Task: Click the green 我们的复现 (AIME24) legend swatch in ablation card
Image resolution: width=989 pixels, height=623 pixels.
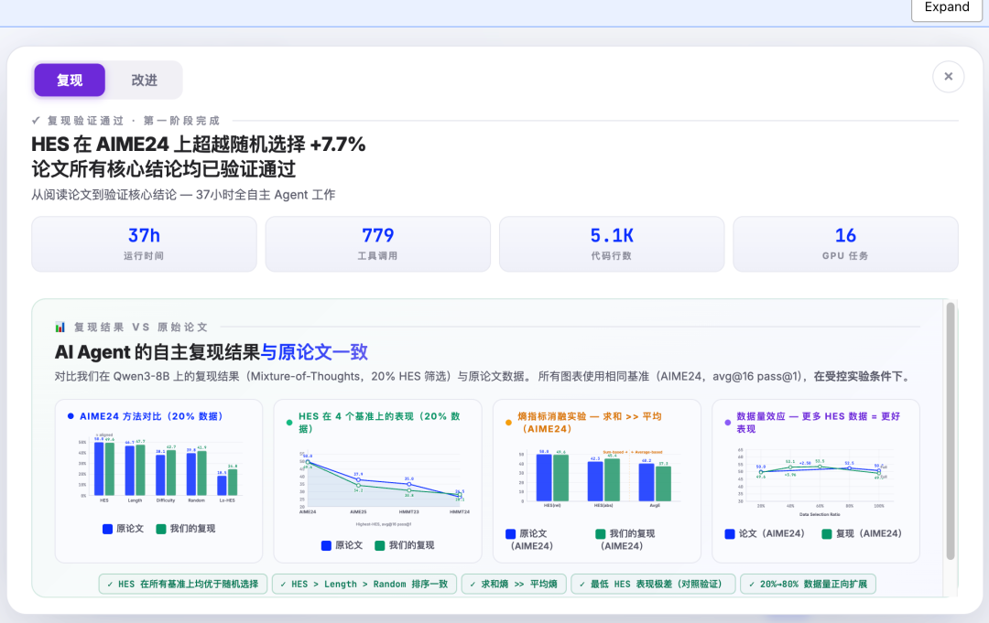Action: (601, 533)
